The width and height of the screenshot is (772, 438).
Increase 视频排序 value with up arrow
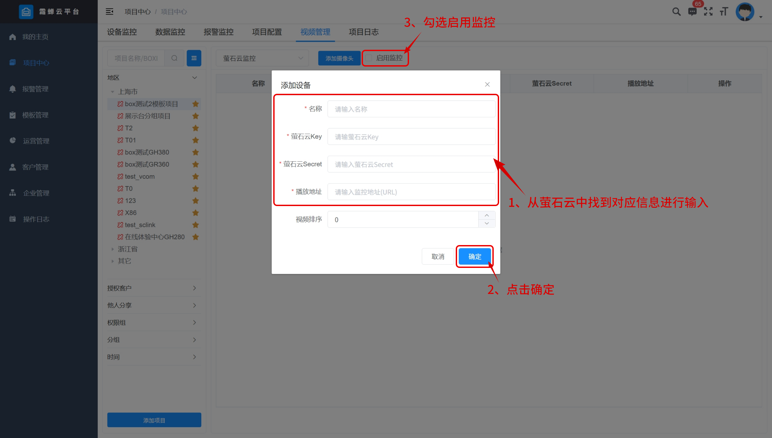[487, 215]
